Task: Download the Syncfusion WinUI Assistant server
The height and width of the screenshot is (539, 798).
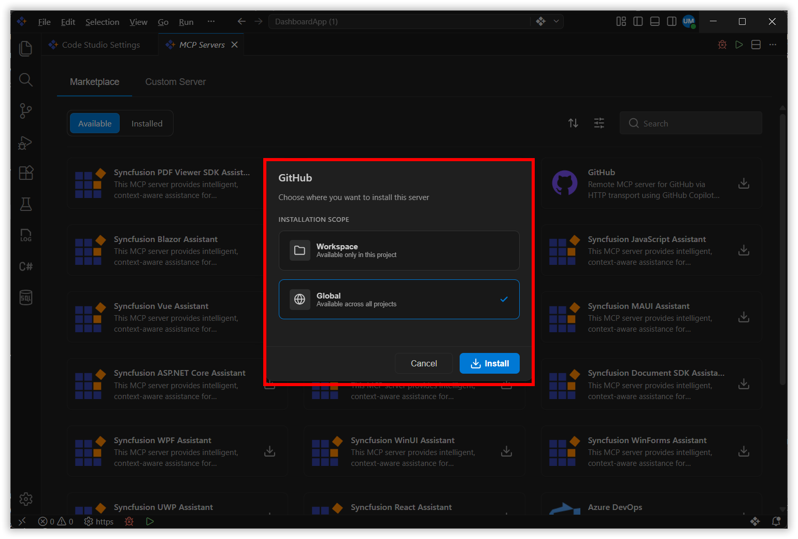Action: click(507, 451)
